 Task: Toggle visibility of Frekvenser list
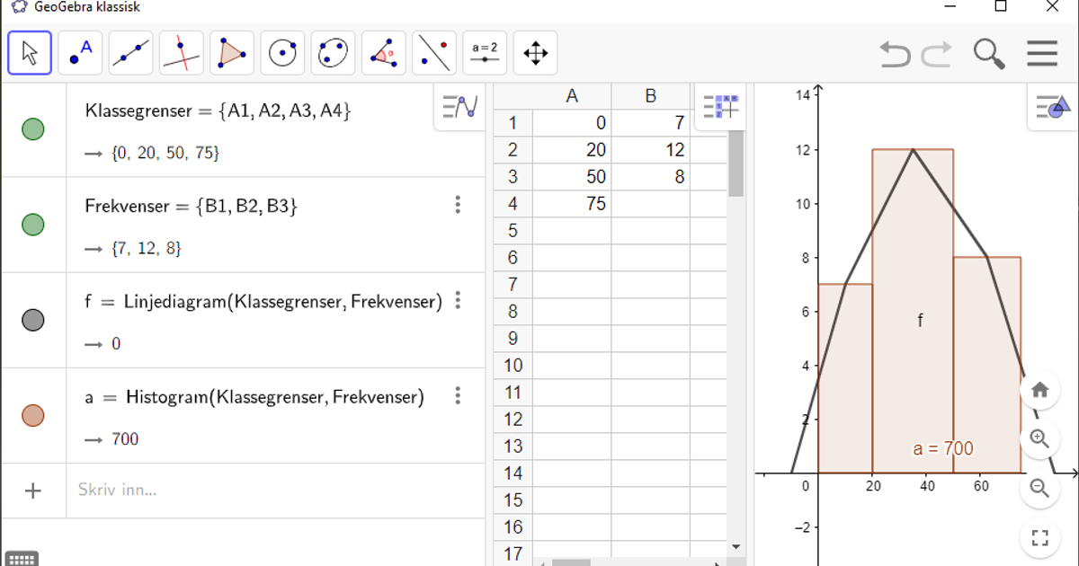[x=32, y=225]
